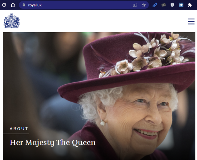The image size is (197, 160).
Task: Bookmark this page with the star
Action: 144,5
